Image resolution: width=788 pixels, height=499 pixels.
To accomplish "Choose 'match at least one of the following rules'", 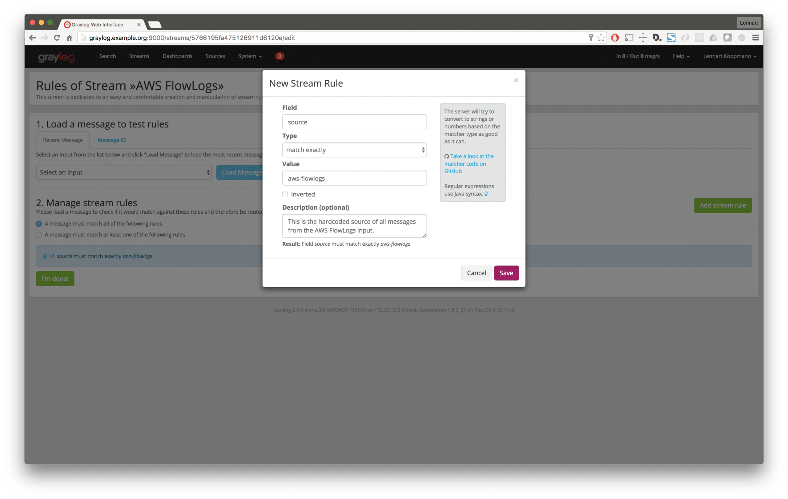I will (x=38, y=235).
